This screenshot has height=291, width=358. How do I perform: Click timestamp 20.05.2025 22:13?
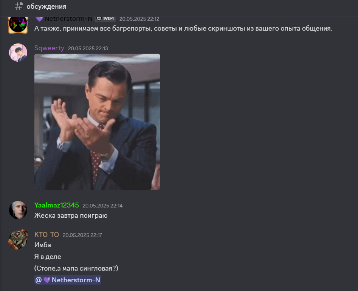click(x=88, y=48)
